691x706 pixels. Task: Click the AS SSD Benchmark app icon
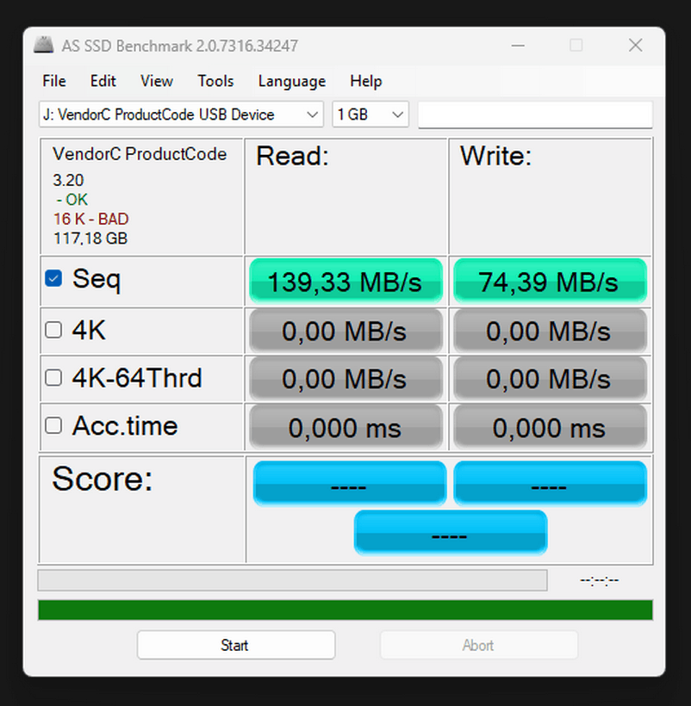(x=44, y=45)
